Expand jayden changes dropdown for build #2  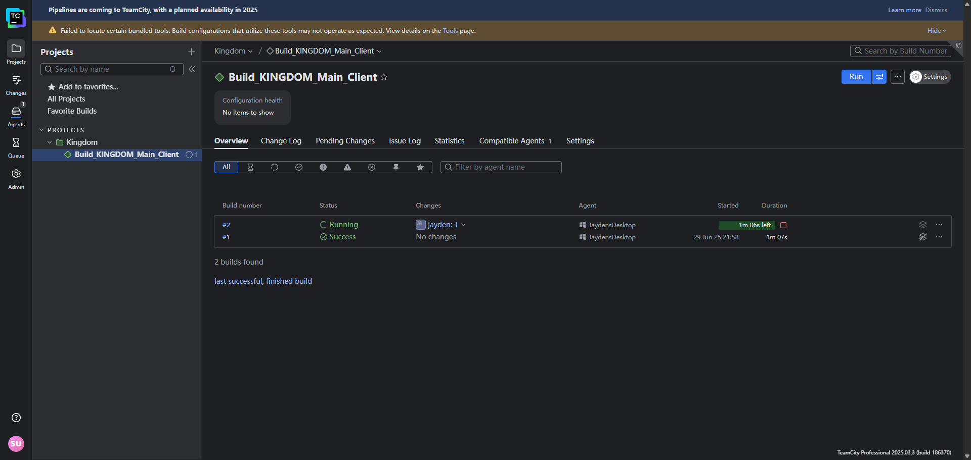pyautogui.click(x=463, y=225)
